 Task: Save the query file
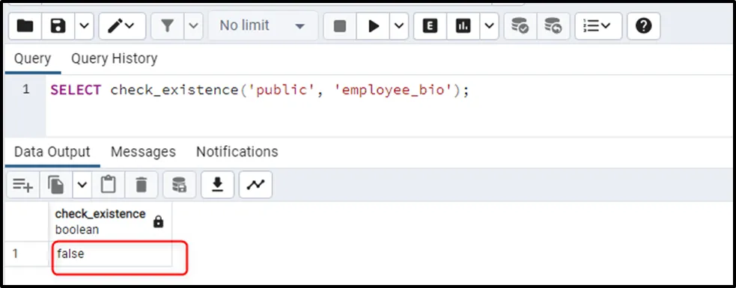tap(58, 25)
